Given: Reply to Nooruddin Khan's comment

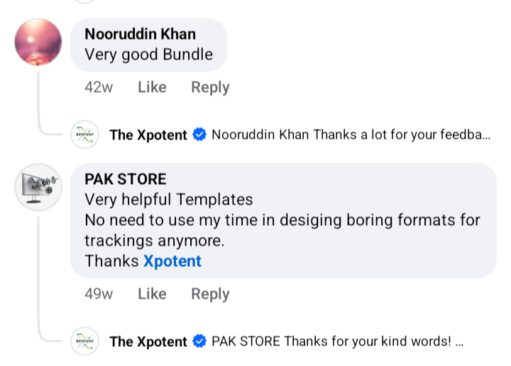Looking at the screenshot, I should (x=210, y=87).
